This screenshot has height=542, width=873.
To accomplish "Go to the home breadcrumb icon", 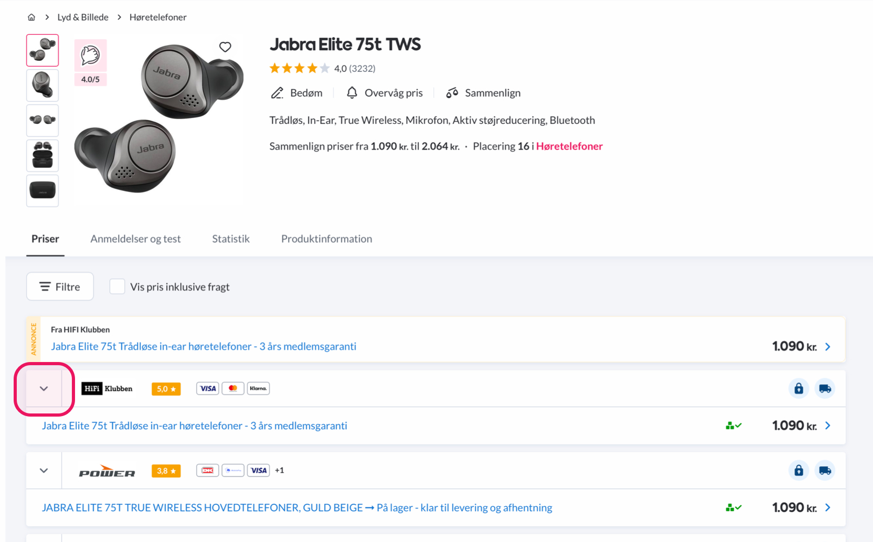I will point(31,17).
